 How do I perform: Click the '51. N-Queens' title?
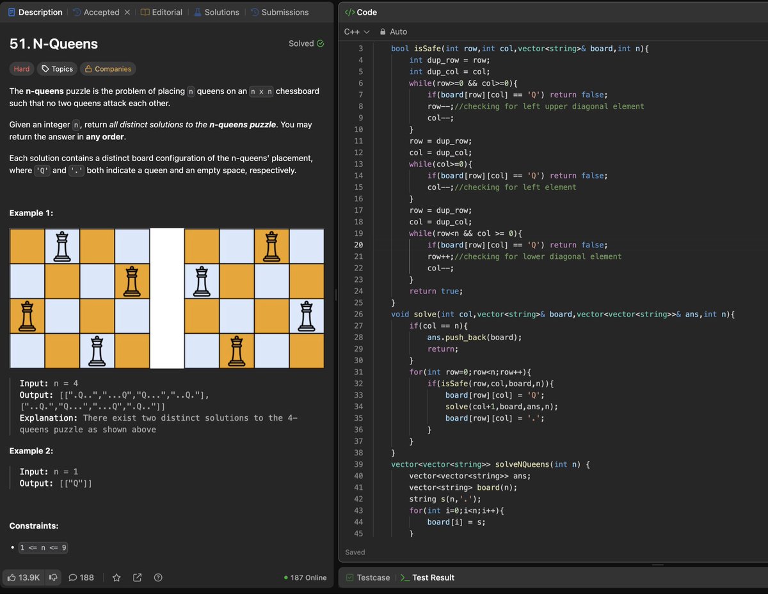pyautogui.click(x=54, y=43)
